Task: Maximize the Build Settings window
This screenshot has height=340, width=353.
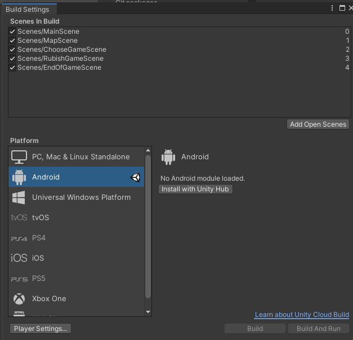Action: pyautogui.click(x=342, y=8)
